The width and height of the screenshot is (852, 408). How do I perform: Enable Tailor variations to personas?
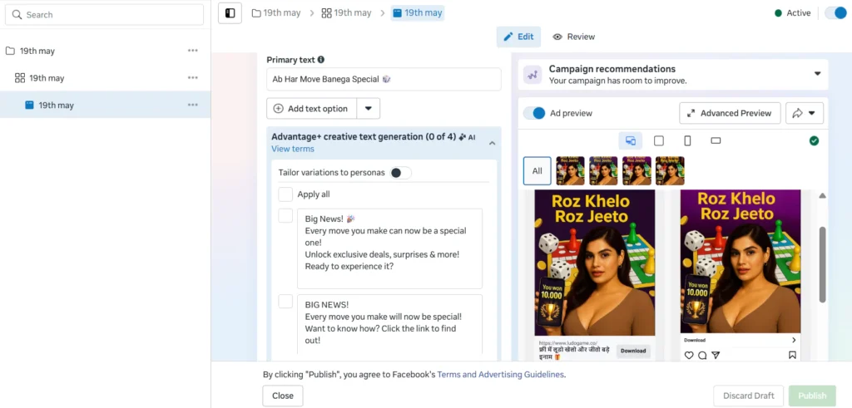click(400, 173)
